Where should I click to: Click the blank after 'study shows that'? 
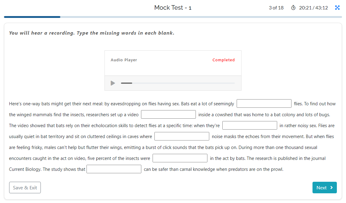(114, 169)
